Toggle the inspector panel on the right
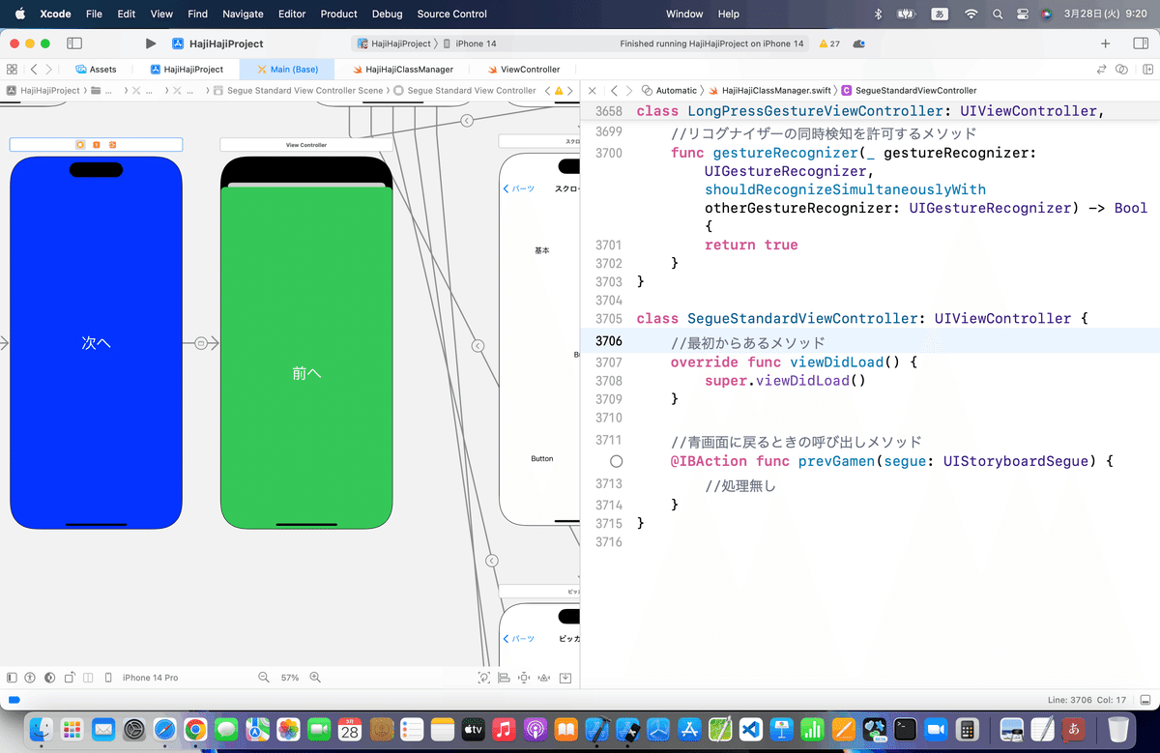 pos(1140,43)
